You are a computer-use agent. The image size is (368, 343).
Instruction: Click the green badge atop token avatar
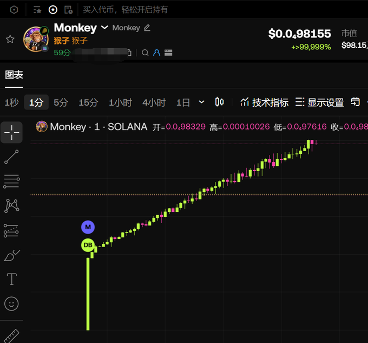coord(44,30)
